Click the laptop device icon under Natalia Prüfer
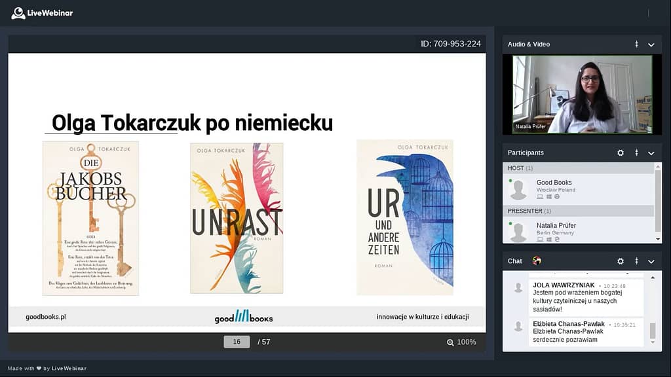The height and width of the screenshot is (377, 671). click(x=540, y=240)
